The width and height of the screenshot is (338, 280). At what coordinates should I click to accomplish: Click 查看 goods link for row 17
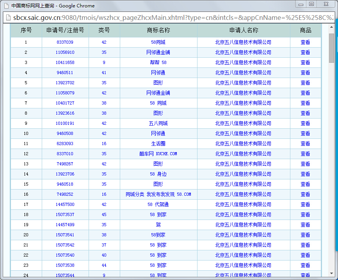306,204
